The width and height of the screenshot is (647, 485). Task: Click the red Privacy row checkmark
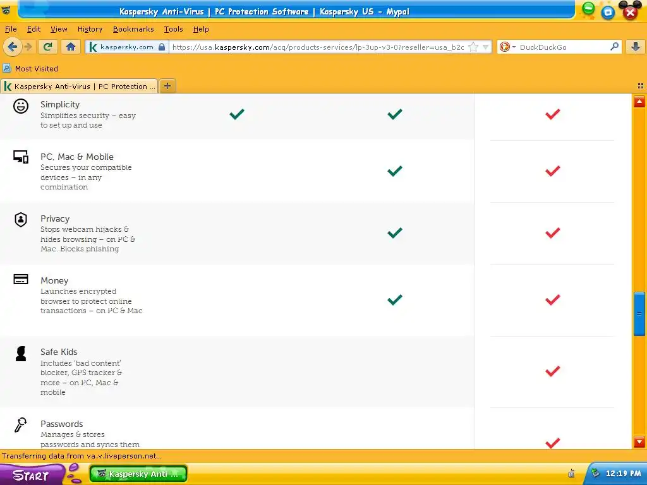point(552,232)
